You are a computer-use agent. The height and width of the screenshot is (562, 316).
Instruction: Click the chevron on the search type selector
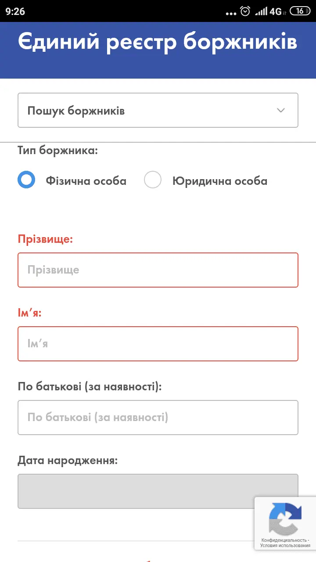click(281, 110)
